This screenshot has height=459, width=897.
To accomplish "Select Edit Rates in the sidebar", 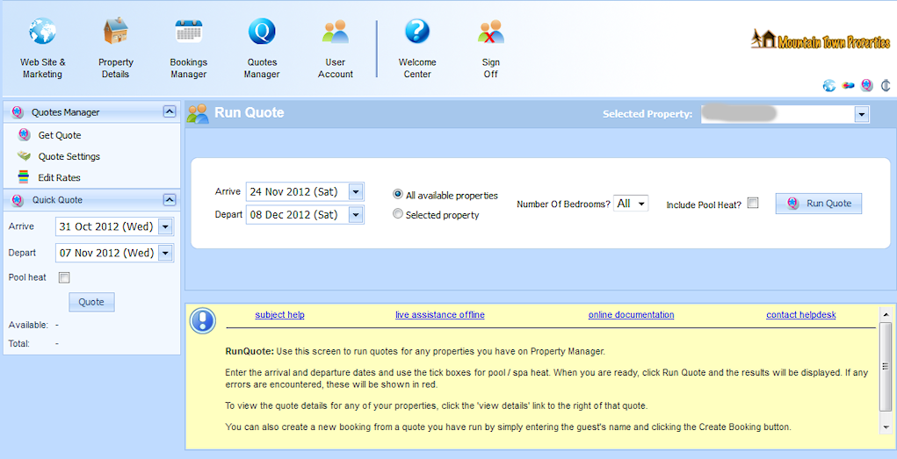I will [x=60, y=178].
